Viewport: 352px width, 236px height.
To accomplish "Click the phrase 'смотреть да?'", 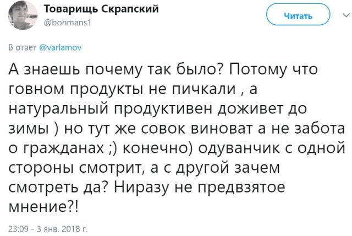I will [58, 187].
